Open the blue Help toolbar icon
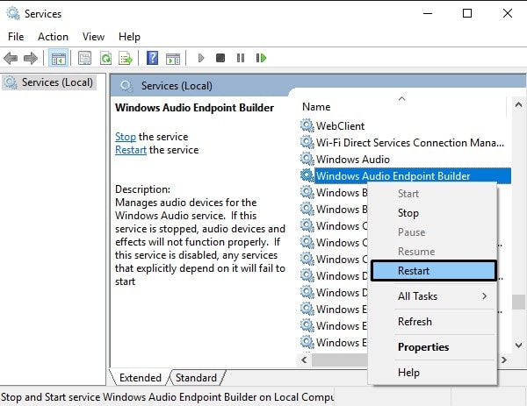The width and height of the screenshot is (527, 406). pyautogui.click(x=151, y=58)
